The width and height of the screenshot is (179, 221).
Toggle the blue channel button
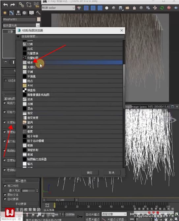[100, 8]
